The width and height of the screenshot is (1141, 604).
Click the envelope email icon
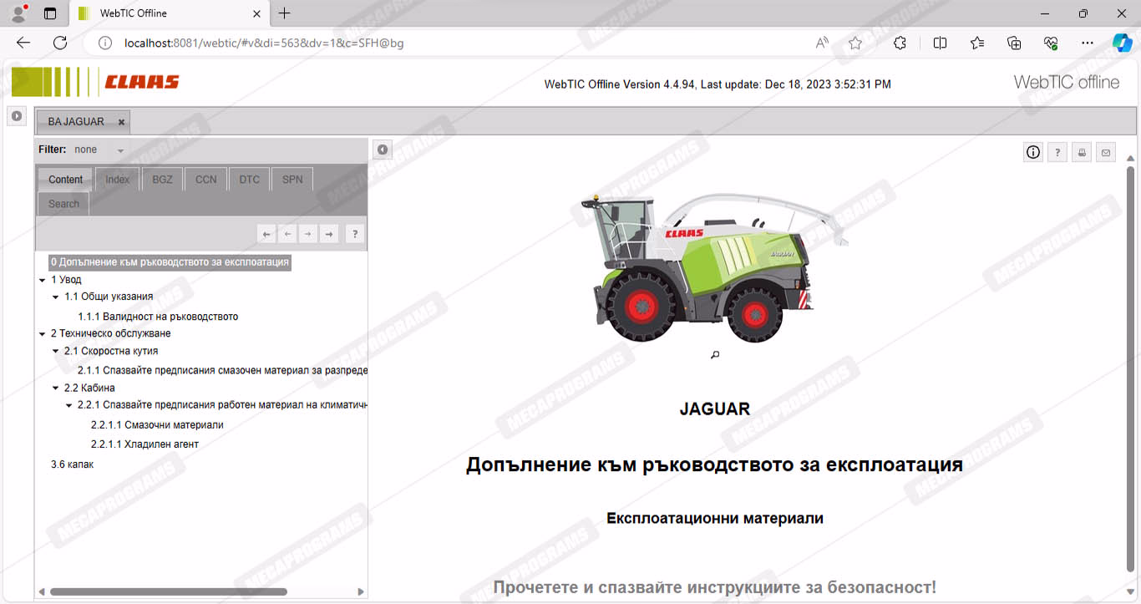tap(1106, 152)
